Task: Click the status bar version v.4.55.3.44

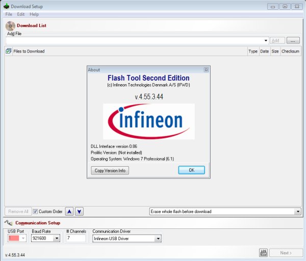Action: [x=15, y=255]
